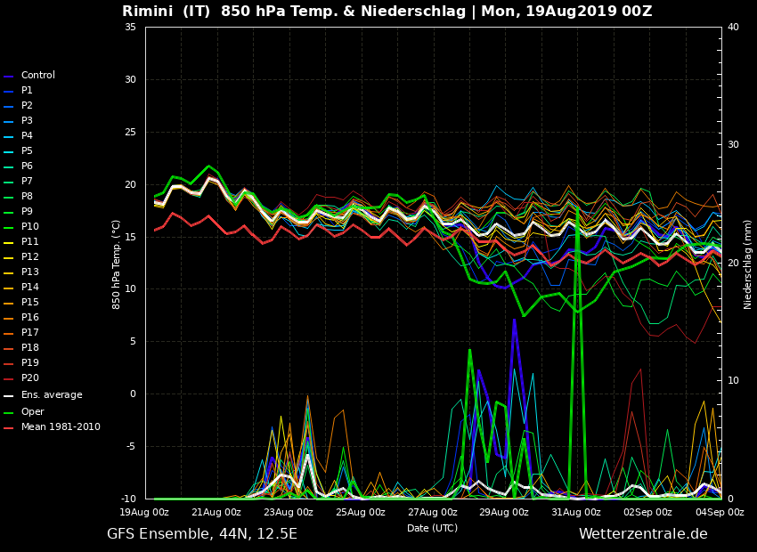Select the Mean 1981-2010 legend entry

click(61, 427)
